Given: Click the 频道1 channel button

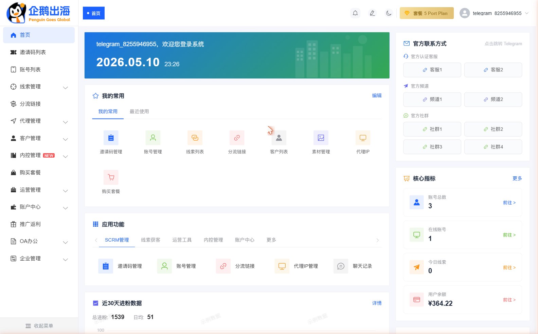Looking at the screenshot, I should (432, 99).
